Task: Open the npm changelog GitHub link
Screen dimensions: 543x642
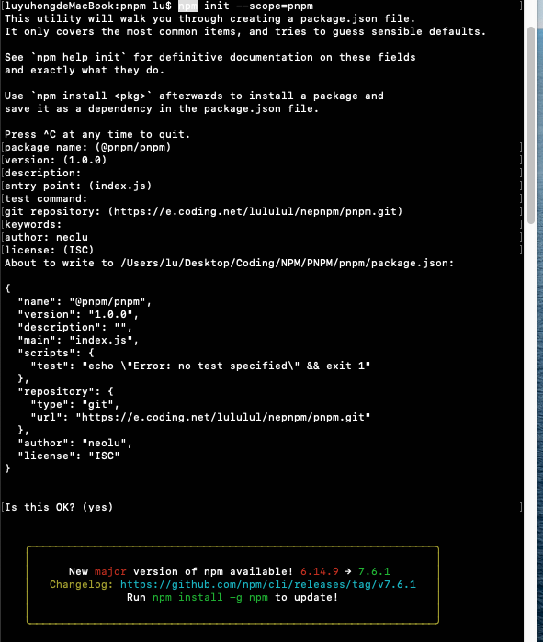Action: tap(267, 584)
